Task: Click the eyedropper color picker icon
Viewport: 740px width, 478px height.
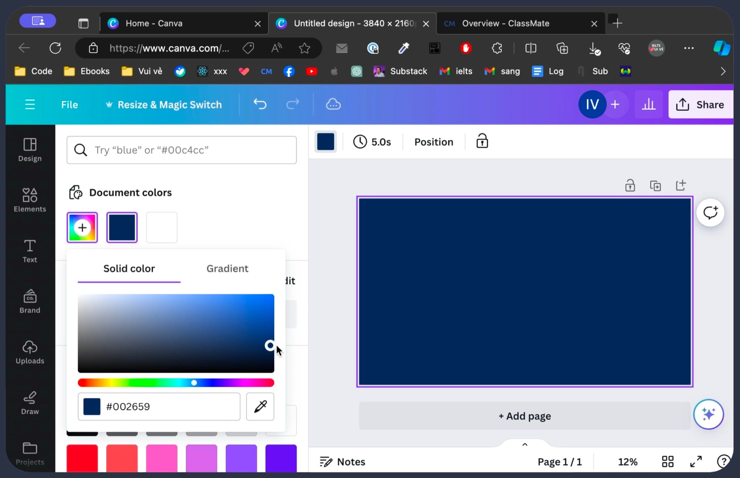Action: (x=260, y=407)
